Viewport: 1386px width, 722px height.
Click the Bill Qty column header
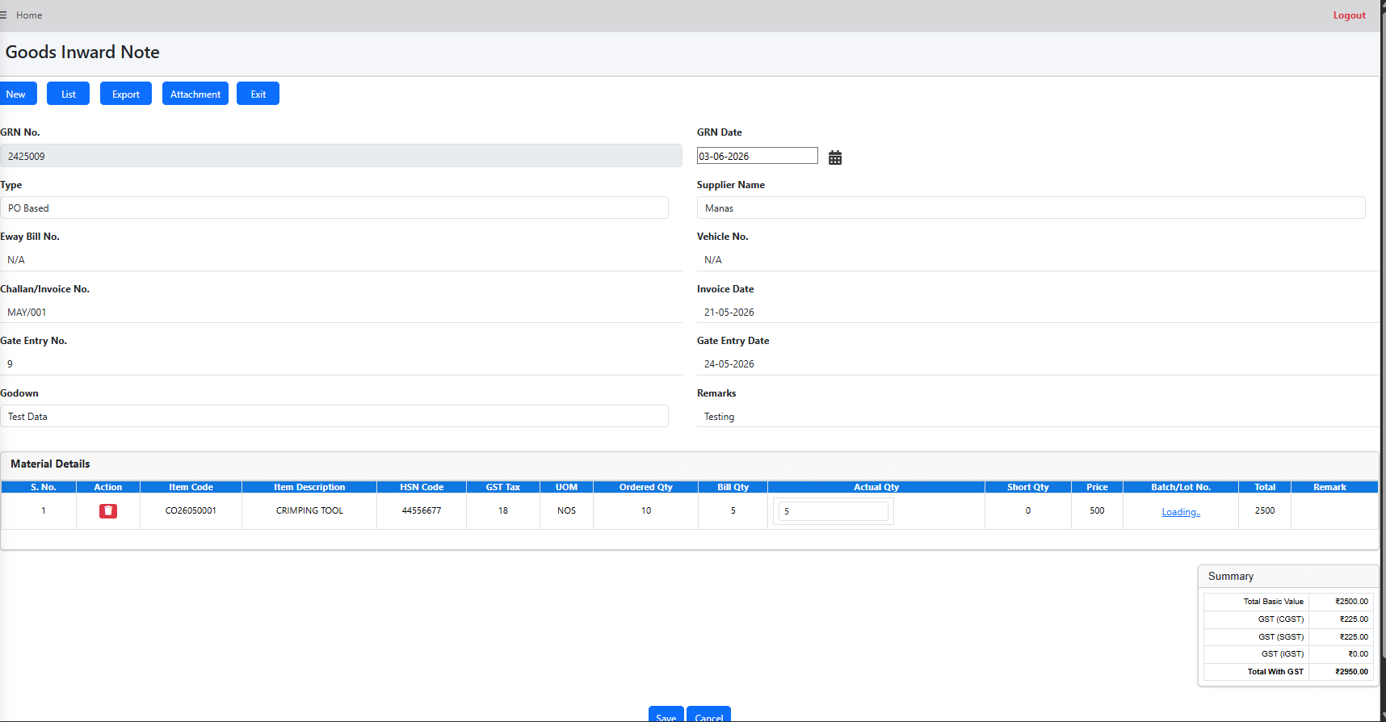[x=733, y=487]
